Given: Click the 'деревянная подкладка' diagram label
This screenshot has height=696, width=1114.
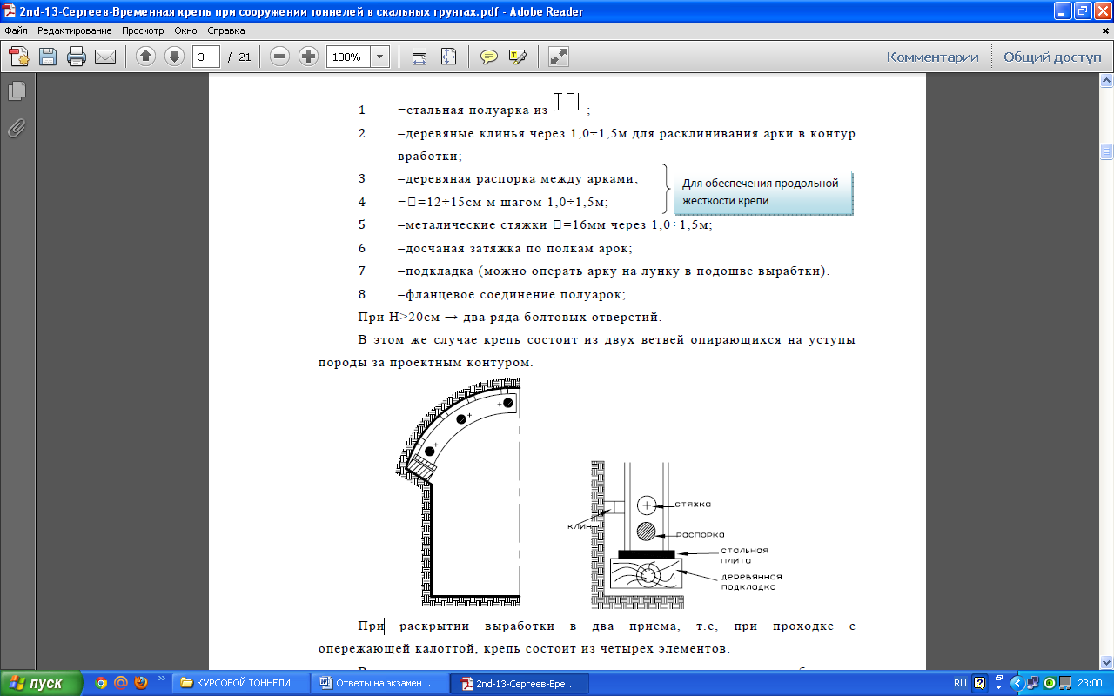Looking at the screenshot, I should tap(752, 581).
